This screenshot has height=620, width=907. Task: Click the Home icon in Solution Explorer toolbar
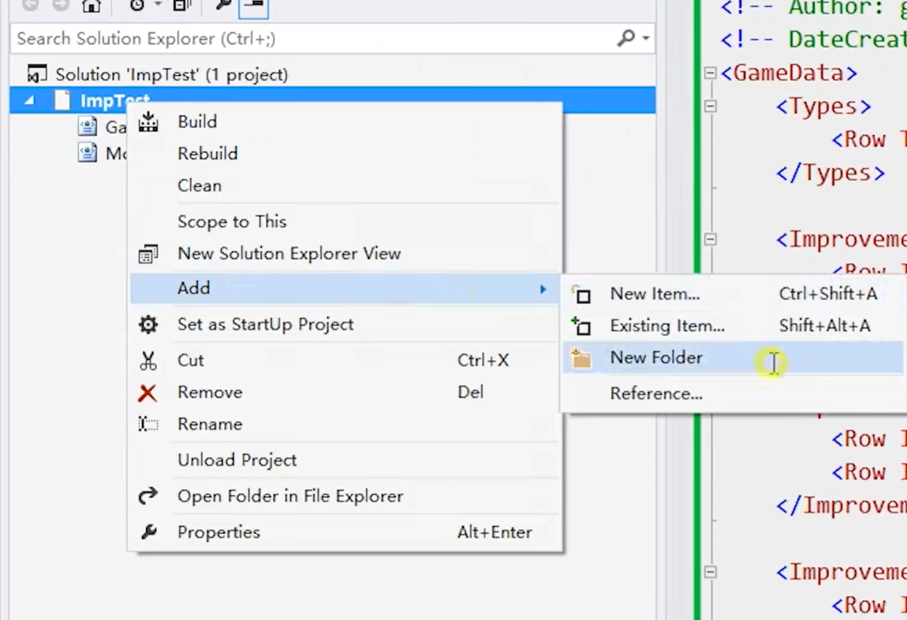pos(91,6)
